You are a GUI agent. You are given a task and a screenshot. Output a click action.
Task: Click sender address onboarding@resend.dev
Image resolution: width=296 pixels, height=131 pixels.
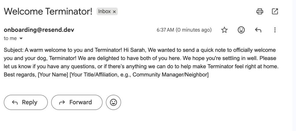(41, 30)
